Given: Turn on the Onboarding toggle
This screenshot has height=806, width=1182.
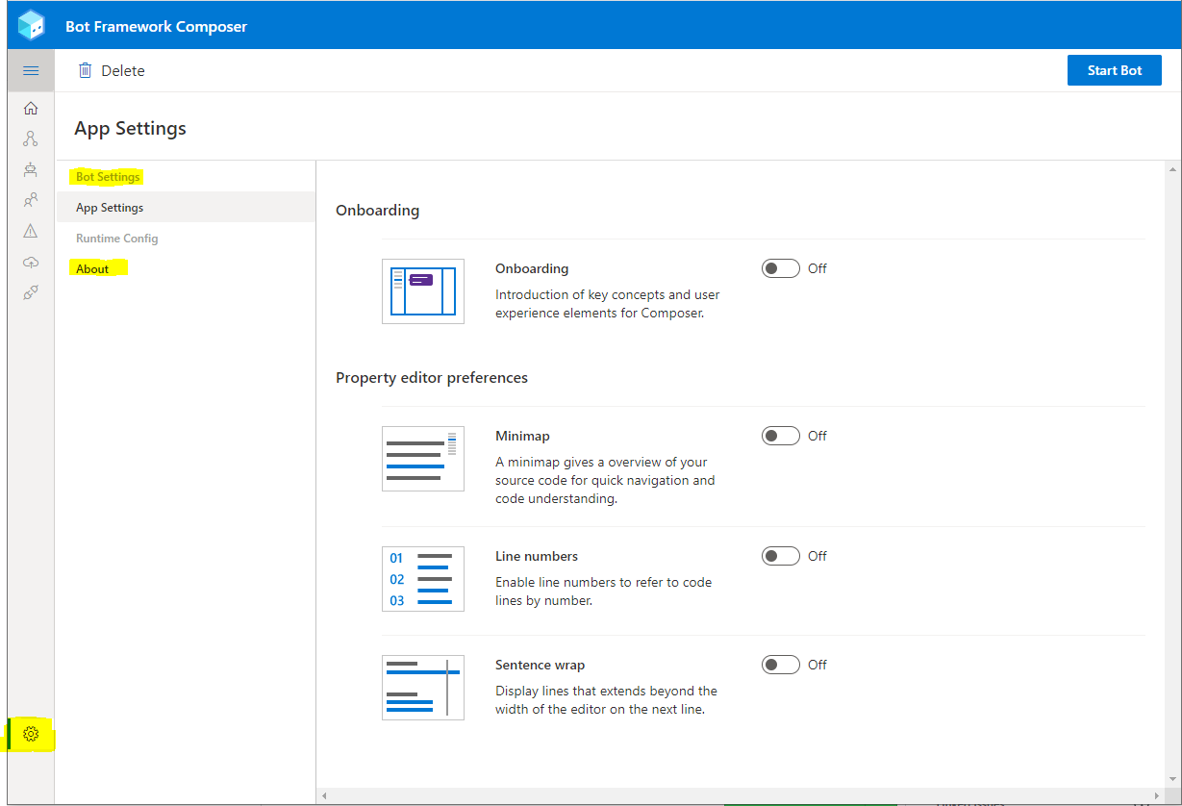Looking at the screenshot, I should click(780, 268).
